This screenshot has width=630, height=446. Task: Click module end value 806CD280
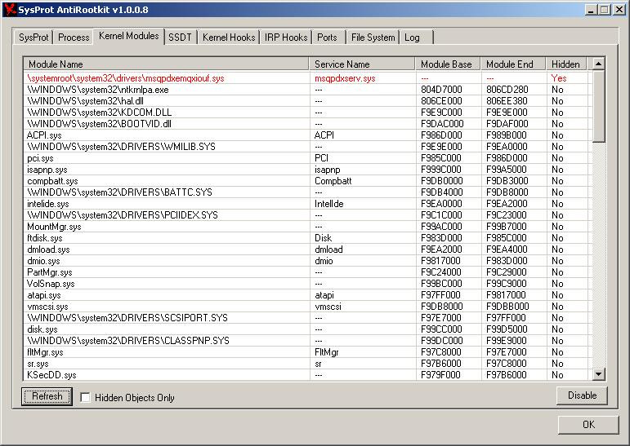point(507,90)
